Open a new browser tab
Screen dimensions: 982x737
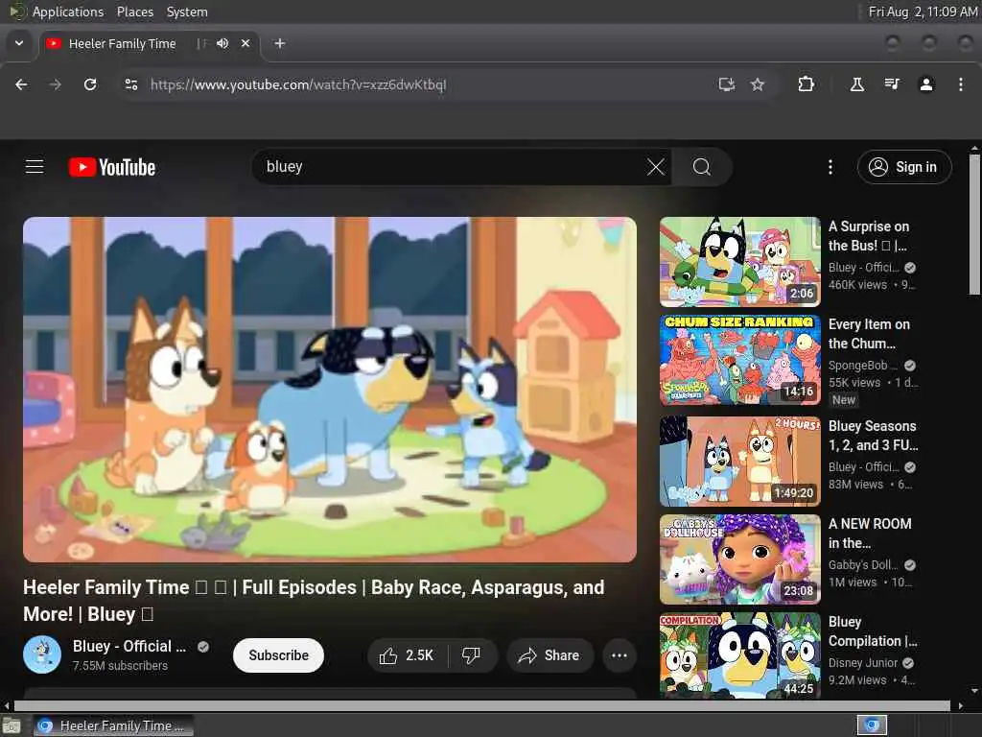[280, 43]
